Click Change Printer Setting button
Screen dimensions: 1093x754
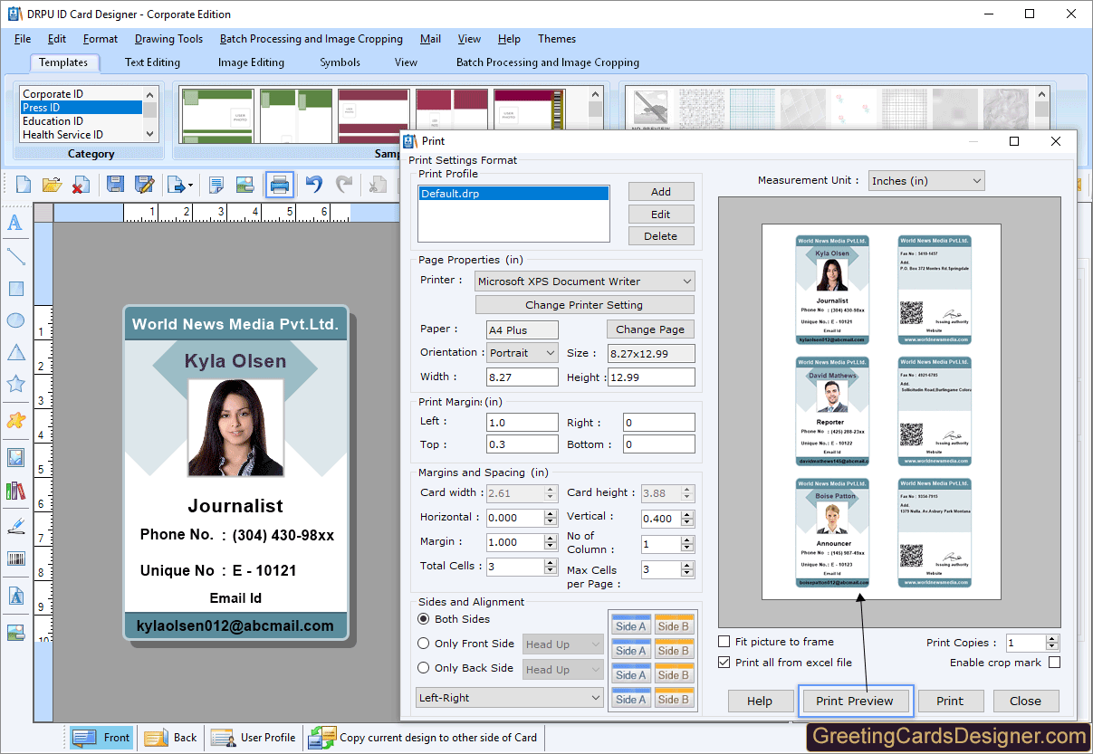point(584,304)
